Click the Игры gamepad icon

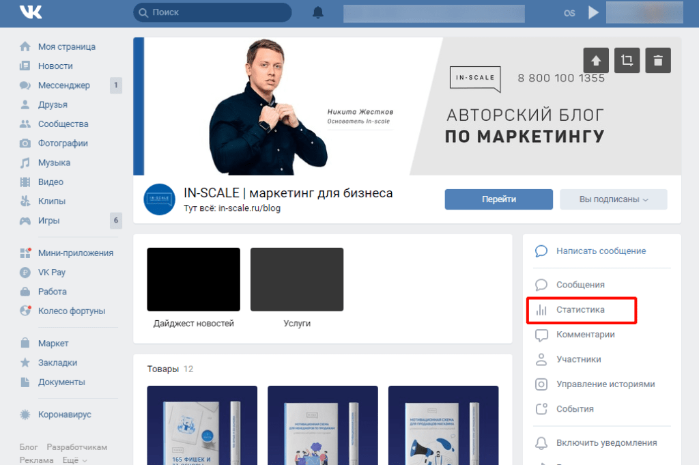(25, 221)
